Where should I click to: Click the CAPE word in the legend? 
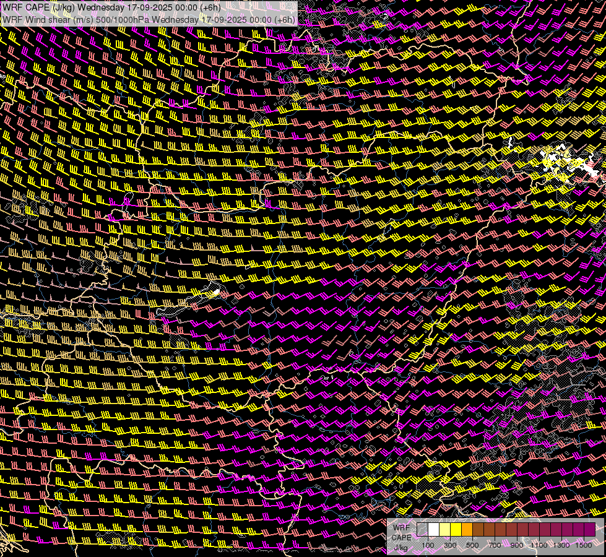point(401,538)
